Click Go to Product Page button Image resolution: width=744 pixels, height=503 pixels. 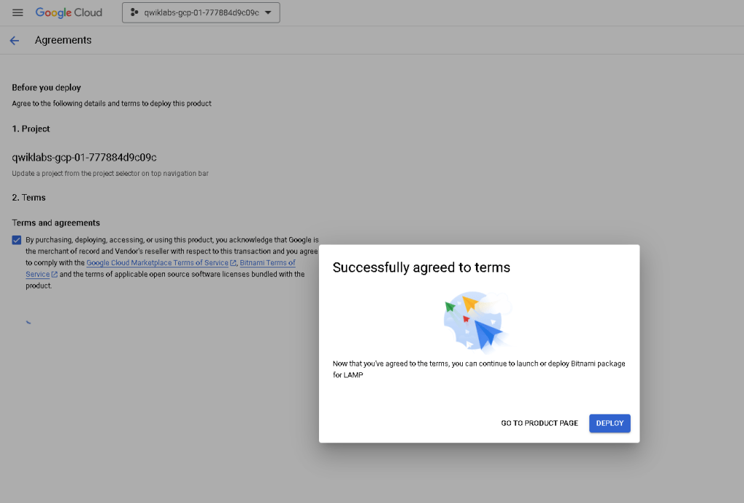coord(540,423)
